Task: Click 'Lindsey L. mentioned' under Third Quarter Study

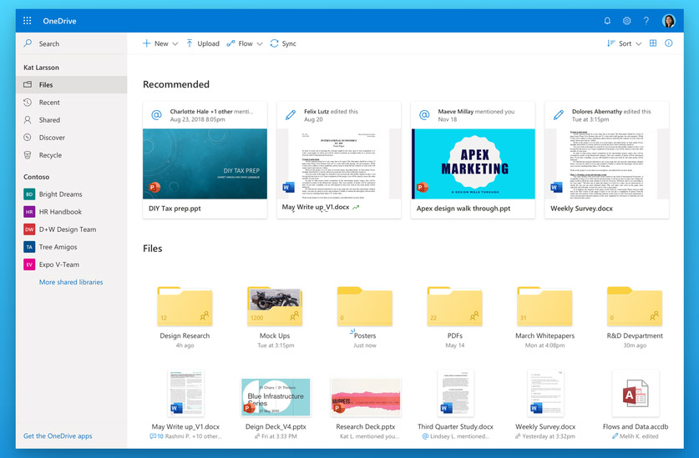Action: tap(459, 436)
